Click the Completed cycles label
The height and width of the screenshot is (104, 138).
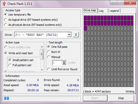15,80
